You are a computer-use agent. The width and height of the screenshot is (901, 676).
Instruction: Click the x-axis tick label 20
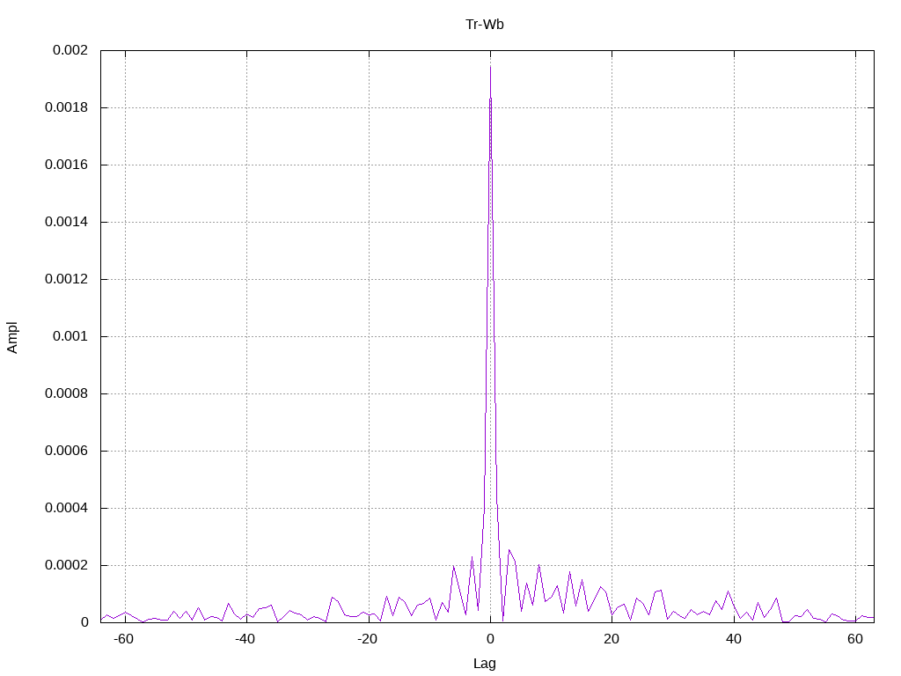pyautogui.click(x=612, y=639)
